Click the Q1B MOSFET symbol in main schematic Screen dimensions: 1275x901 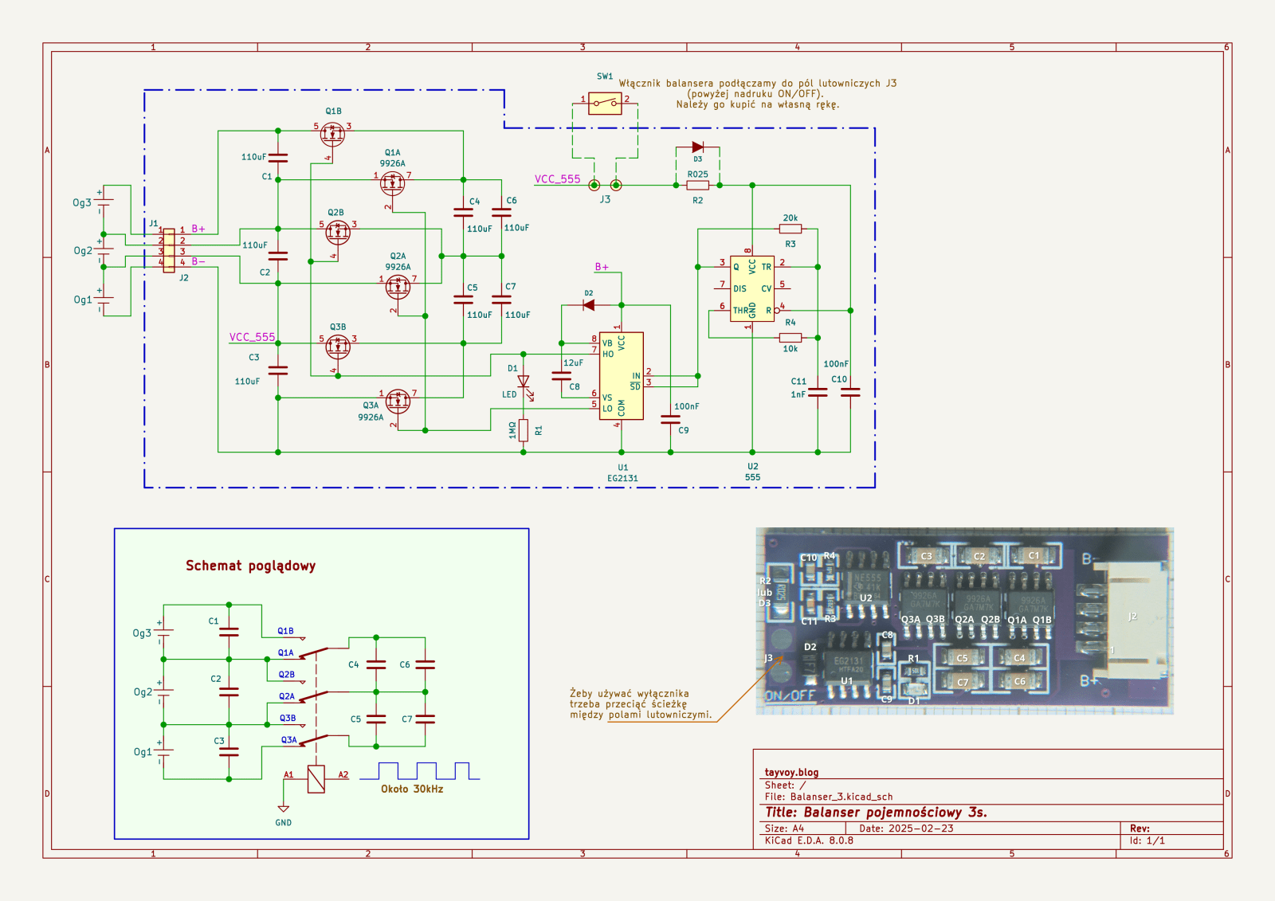point(332,135)
